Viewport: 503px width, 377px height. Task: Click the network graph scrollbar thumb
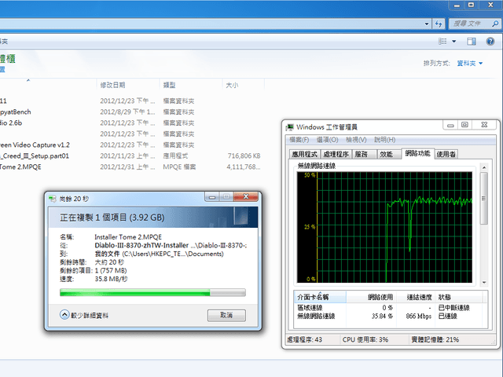(x=484, y=198)
